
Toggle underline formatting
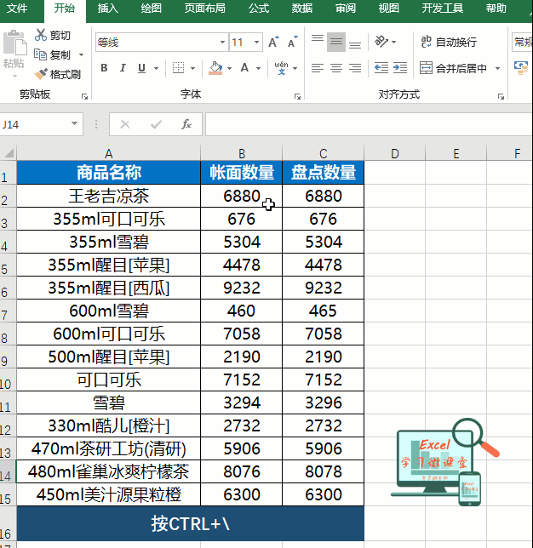click(x=141, y=68)
